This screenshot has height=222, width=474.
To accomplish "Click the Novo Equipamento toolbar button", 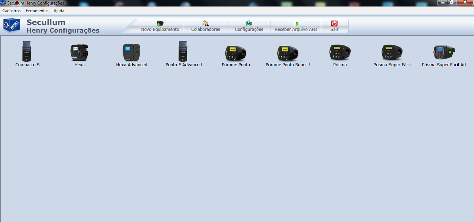I will point(160,26).
